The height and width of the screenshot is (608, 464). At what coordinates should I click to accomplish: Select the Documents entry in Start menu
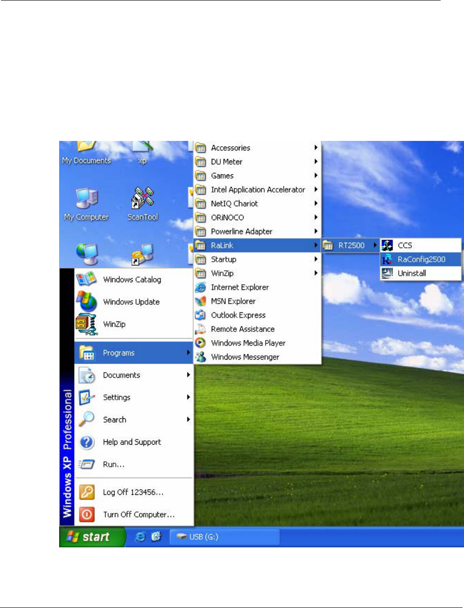tap(134, 375)
